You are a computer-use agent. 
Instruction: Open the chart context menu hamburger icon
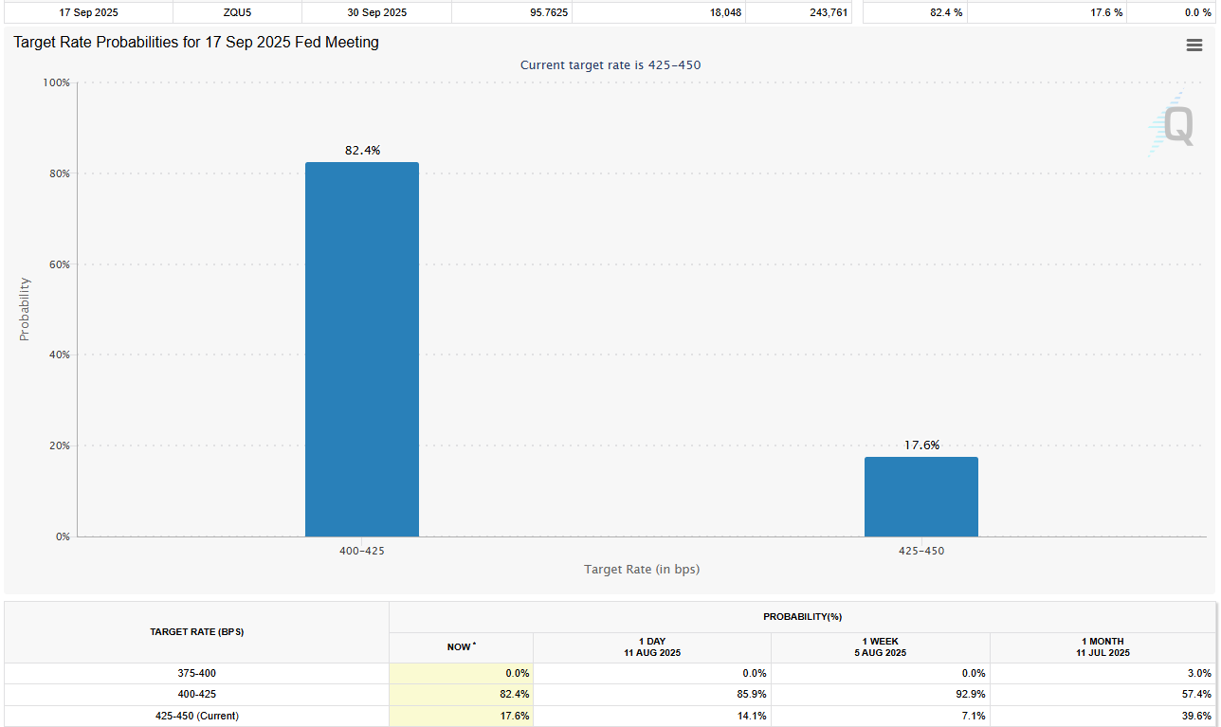(x=1194, y=45)
